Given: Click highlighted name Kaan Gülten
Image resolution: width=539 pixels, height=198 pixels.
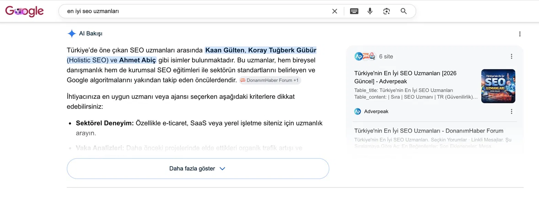Looking at the screenshot, I should click(x=224, y=50).
